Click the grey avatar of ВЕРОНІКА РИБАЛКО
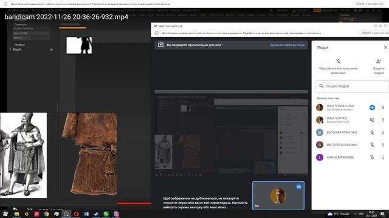Viewport: 389px width, 218px height. point(320,133)
